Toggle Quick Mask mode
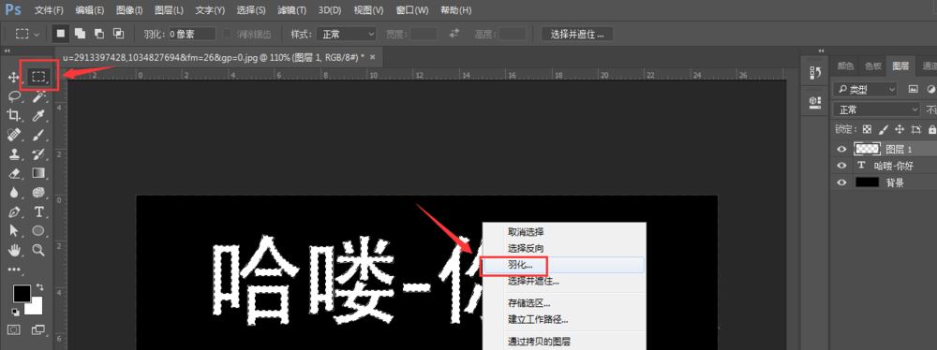 tap(14, 329)
